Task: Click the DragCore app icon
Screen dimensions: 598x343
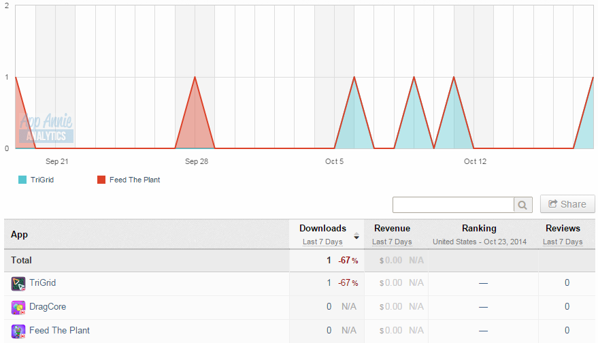Action: (18, 308)
